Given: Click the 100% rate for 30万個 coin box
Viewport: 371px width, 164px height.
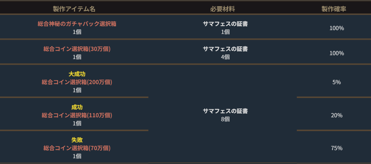Looking at the screenshot, I should pyautogui.click(x=337, y=53).
